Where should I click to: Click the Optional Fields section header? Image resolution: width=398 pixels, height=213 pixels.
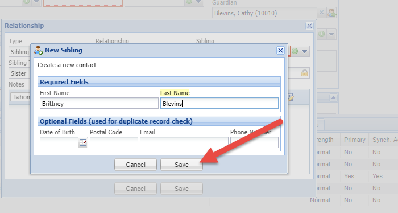pos(159,121)
